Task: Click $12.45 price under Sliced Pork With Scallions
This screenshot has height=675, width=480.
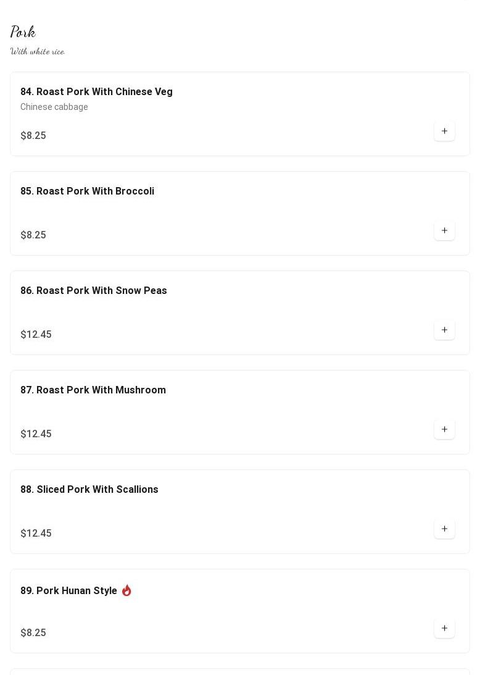Action: pos(36,534)
